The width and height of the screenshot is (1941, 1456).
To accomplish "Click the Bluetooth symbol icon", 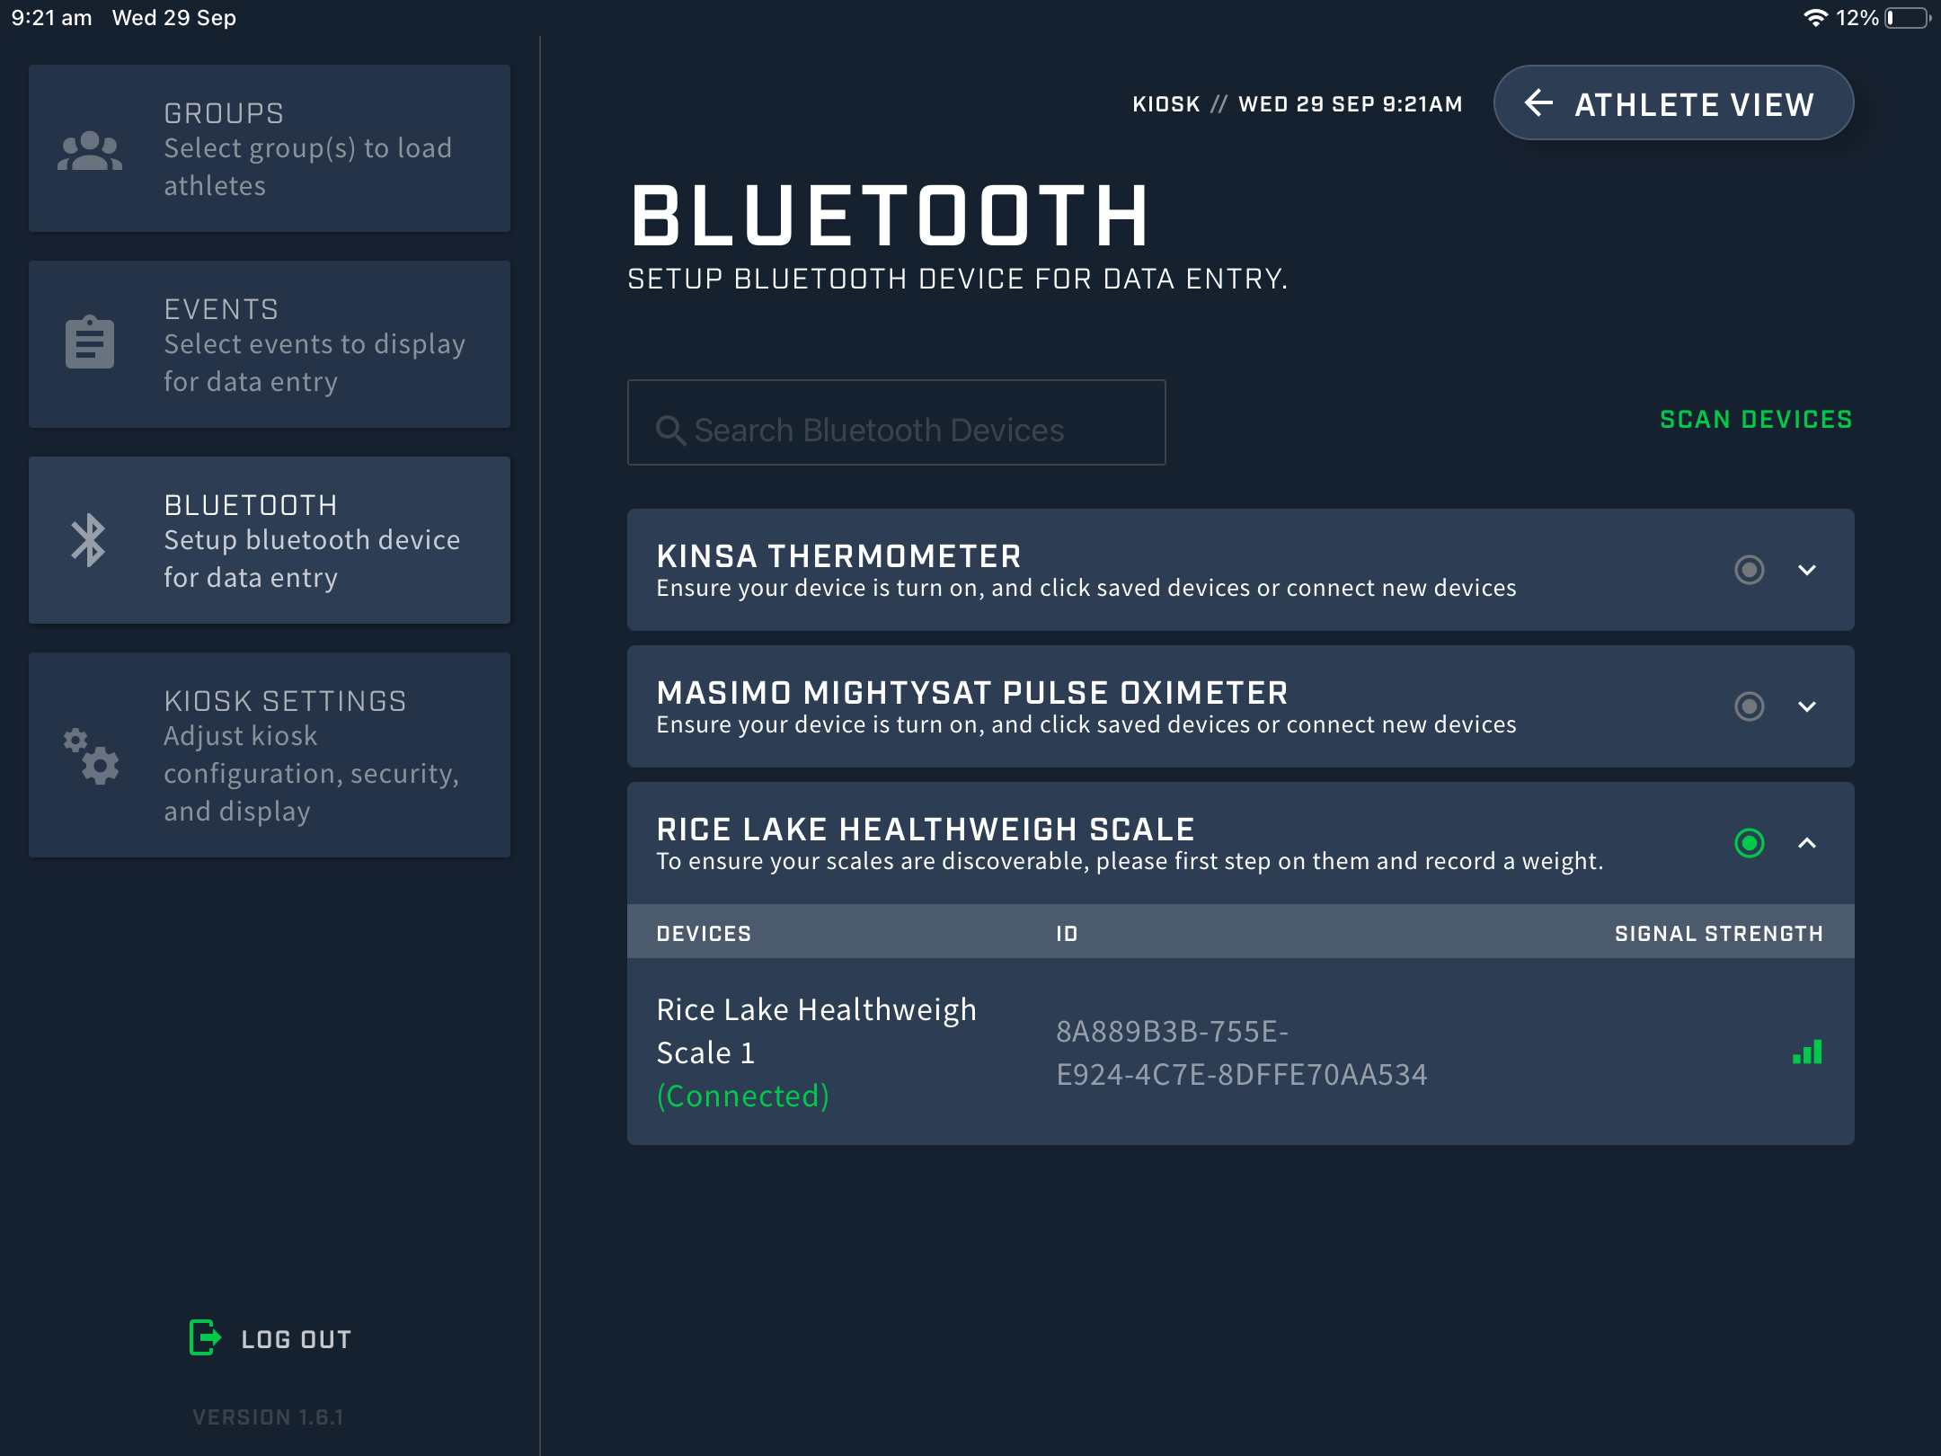I will point(89,540).
